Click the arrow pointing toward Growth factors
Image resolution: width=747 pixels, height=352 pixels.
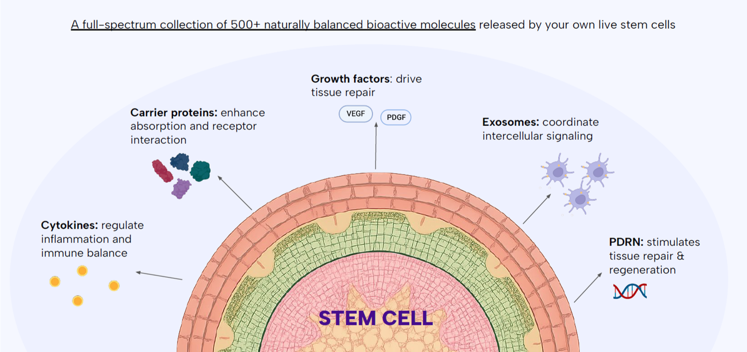375,147
